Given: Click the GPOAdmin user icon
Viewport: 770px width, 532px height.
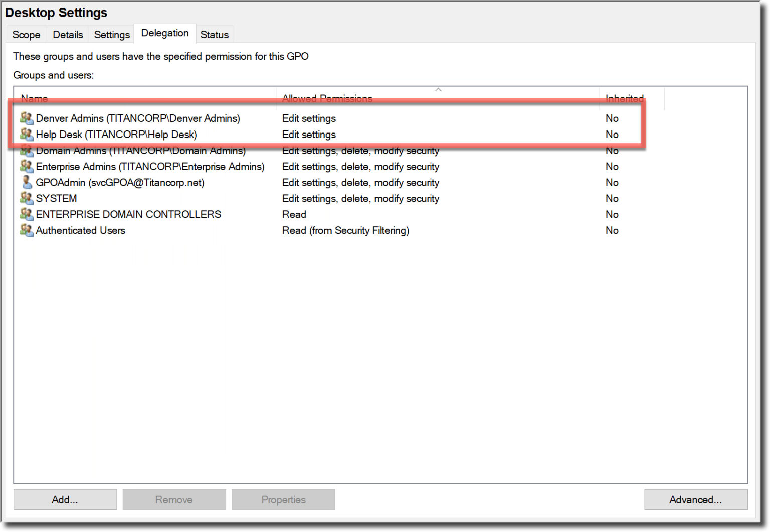Looking at the screenshot, I should 27,182.
